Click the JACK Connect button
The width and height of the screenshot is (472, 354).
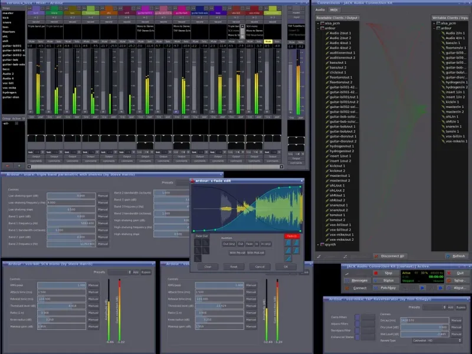tap(356, 288)
